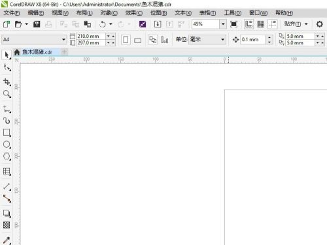Select the Freehand drawing tool
The width and height of the screenshot is (327, 245).
click(7, 108)
